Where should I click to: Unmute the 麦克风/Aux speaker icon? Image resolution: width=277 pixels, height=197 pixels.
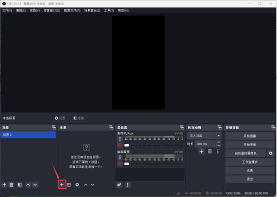pyautogui.click(x=120, y=145)
